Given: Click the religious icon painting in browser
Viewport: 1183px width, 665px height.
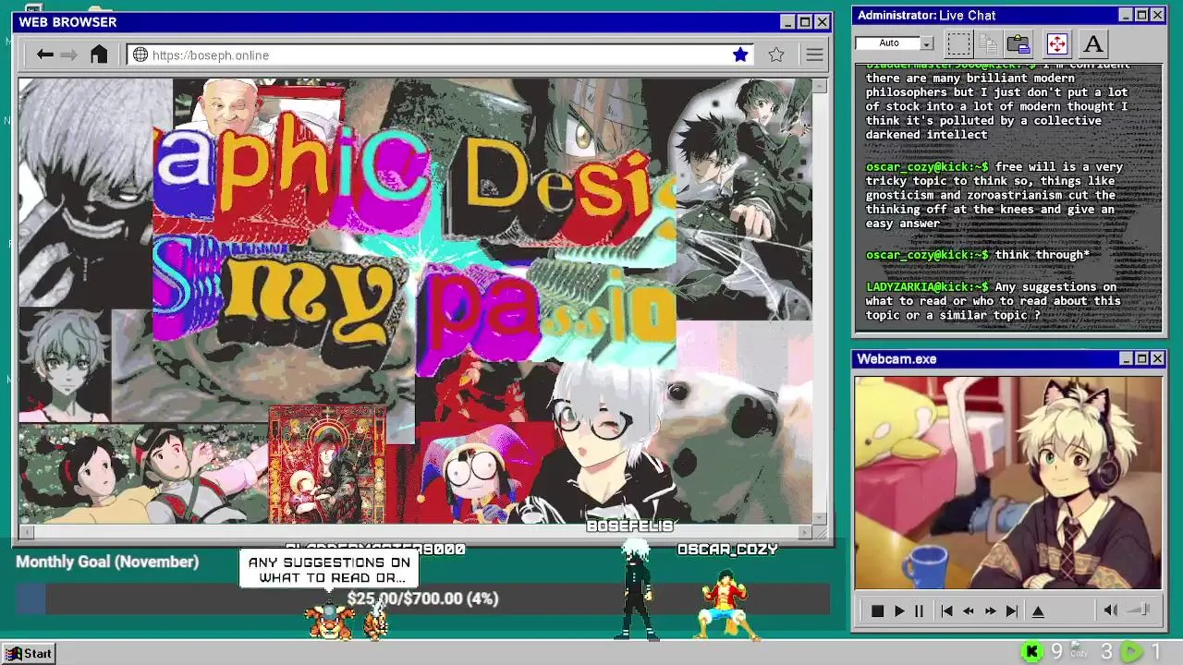Looking at the screenshot, I should click(327, 465).
